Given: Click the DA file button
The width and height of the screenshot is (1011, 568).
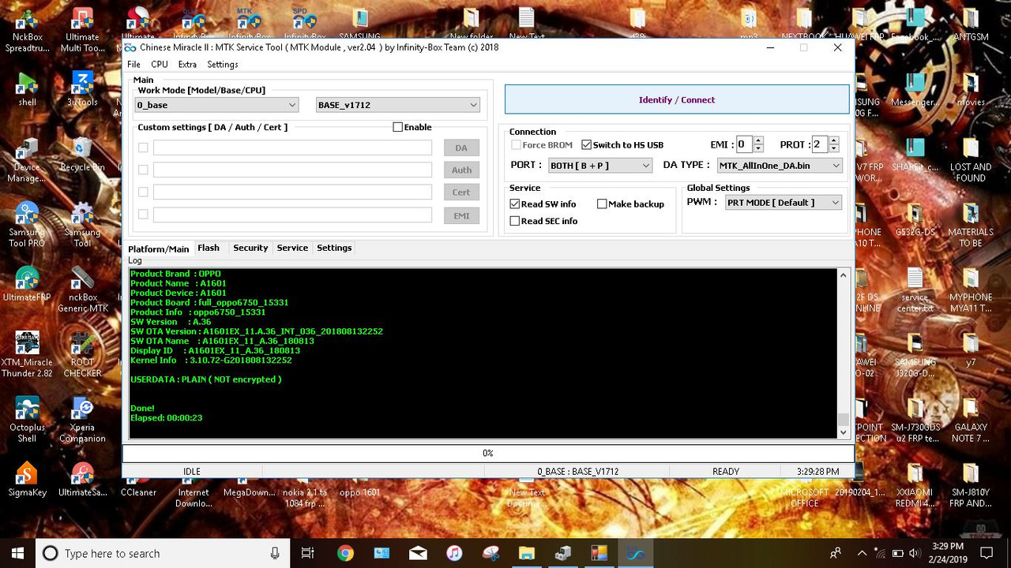Looking at the screenshot, I should pos(461,148).
